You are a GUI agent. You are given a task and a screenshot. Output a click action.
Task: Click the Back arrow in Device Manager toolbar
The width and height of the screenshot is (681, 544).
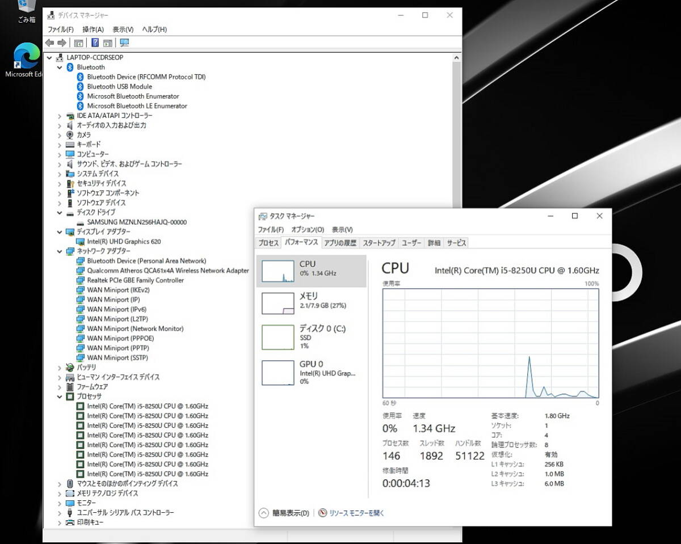tap(49, 43)
